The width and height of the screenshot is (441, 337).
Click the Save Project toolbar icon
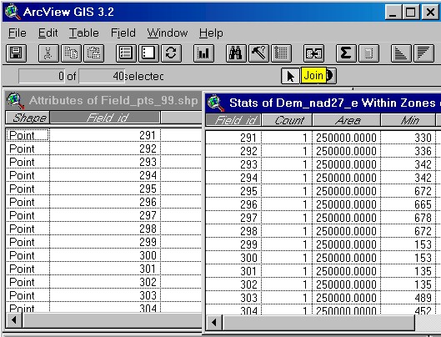(x=16, y=53)
